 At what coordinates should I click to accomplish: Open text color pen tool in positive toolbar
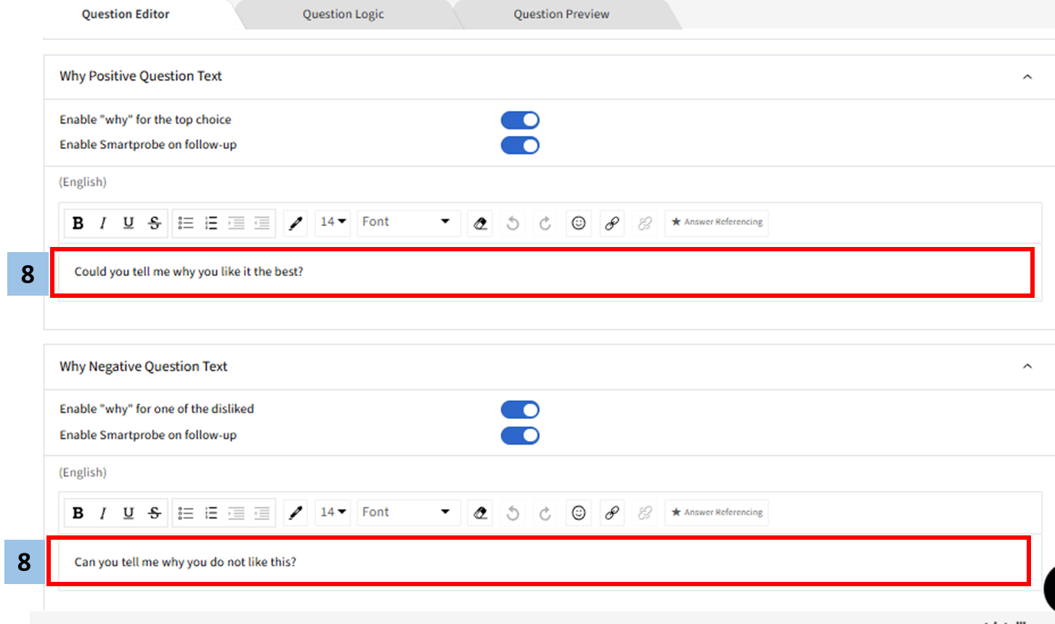tap(296, 223)
